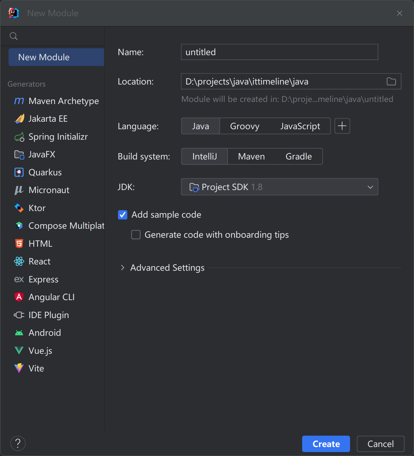Viewport: 414px width, 456px height.
Task: Click the Spring Initializr leaf icon
Action: tap(19, 137)
